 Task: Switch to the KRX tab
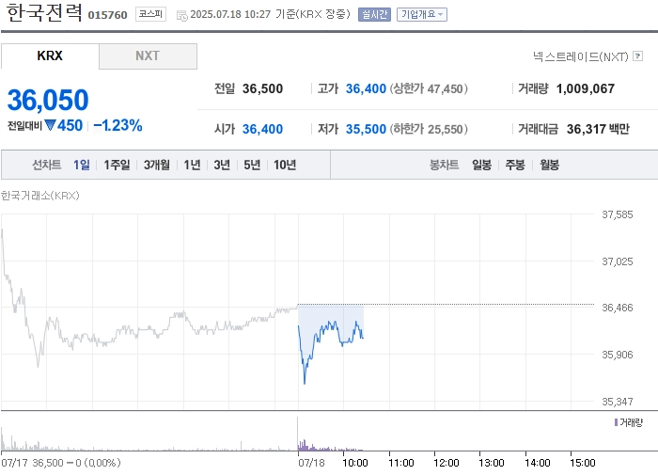(50, 55)
